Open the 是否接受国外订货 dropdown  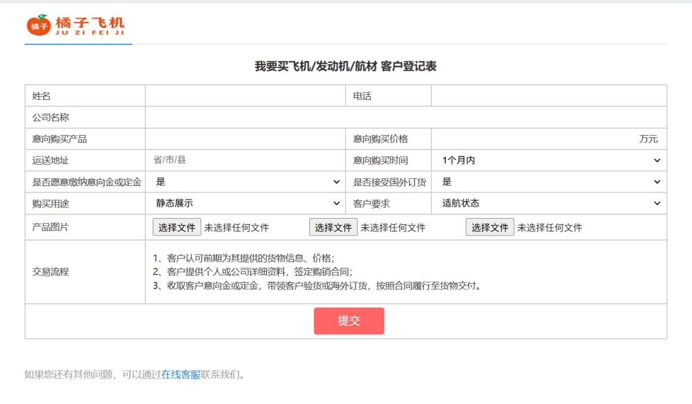click(549, 182)
